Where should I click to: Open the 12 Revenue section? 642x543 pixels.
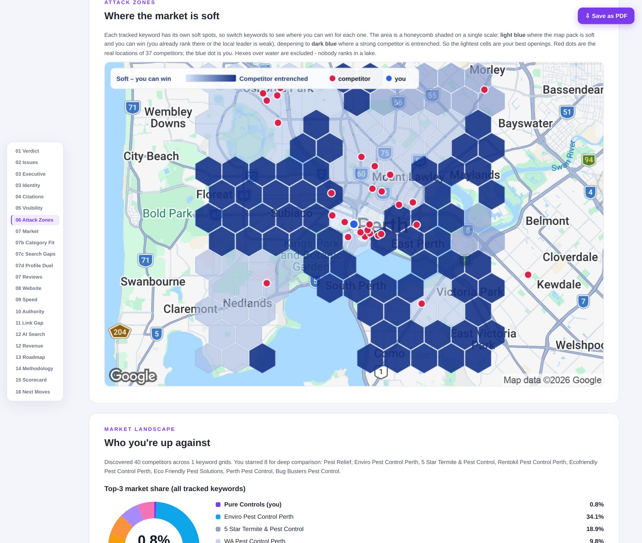(x=29, y=346)
